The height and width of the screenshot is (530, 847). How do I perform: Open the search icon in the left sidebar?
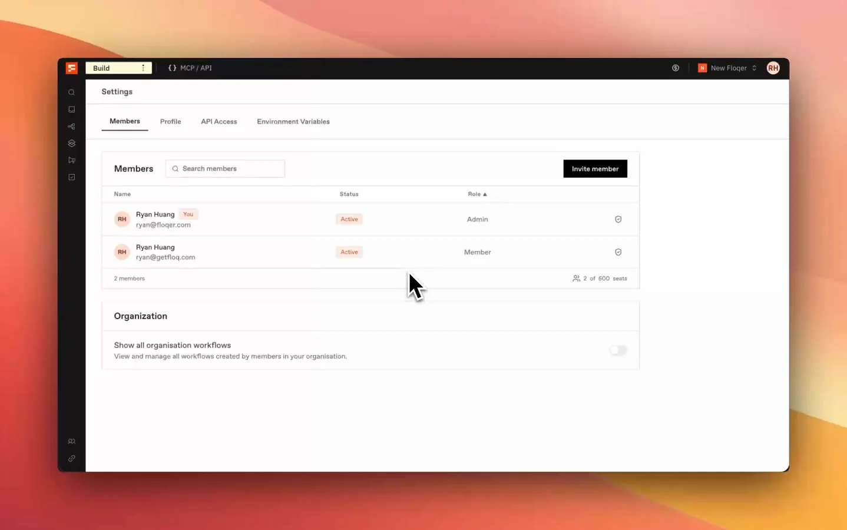pos(72,92)
